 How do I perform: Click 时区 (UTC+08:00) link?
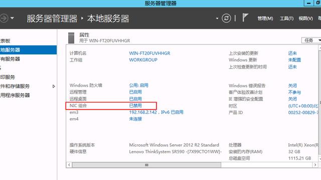(303, 106)
